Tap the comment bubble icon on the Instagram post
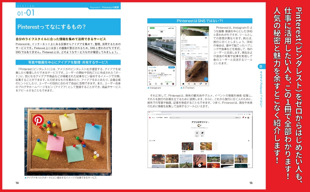Screen dimensions: 310x192 click(152, 71)
